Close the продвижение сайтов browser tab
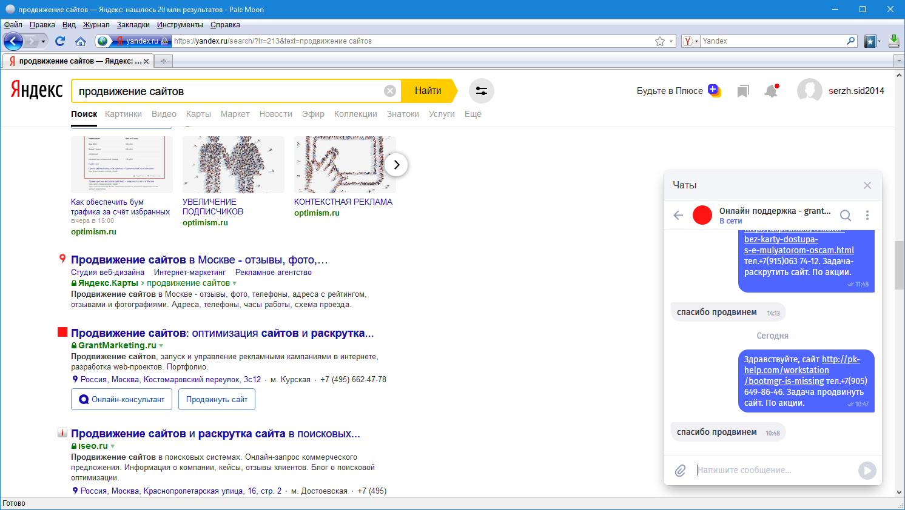This screenshot has height=510, width=905. [146, 61]
